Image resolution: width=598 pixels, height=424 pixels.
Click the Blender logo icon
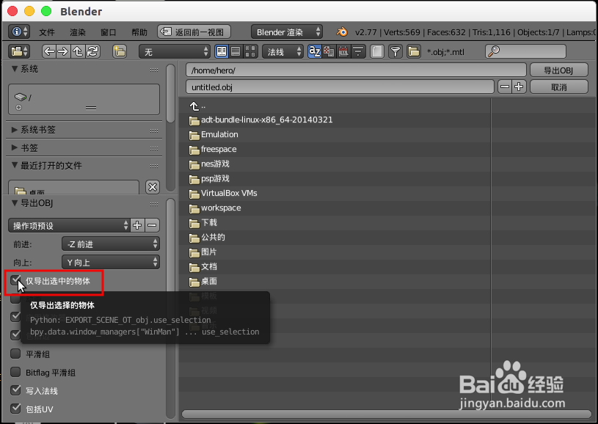(x=342, y=32)
